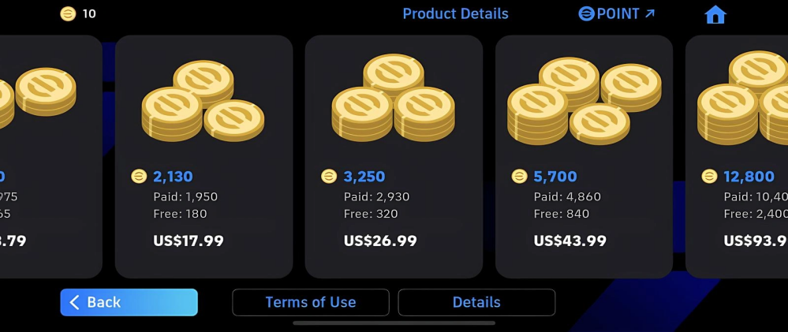Click the coin icon beside 5,700
The height and width of the screenshot is (332, 788).
click(x=519, y=177)
